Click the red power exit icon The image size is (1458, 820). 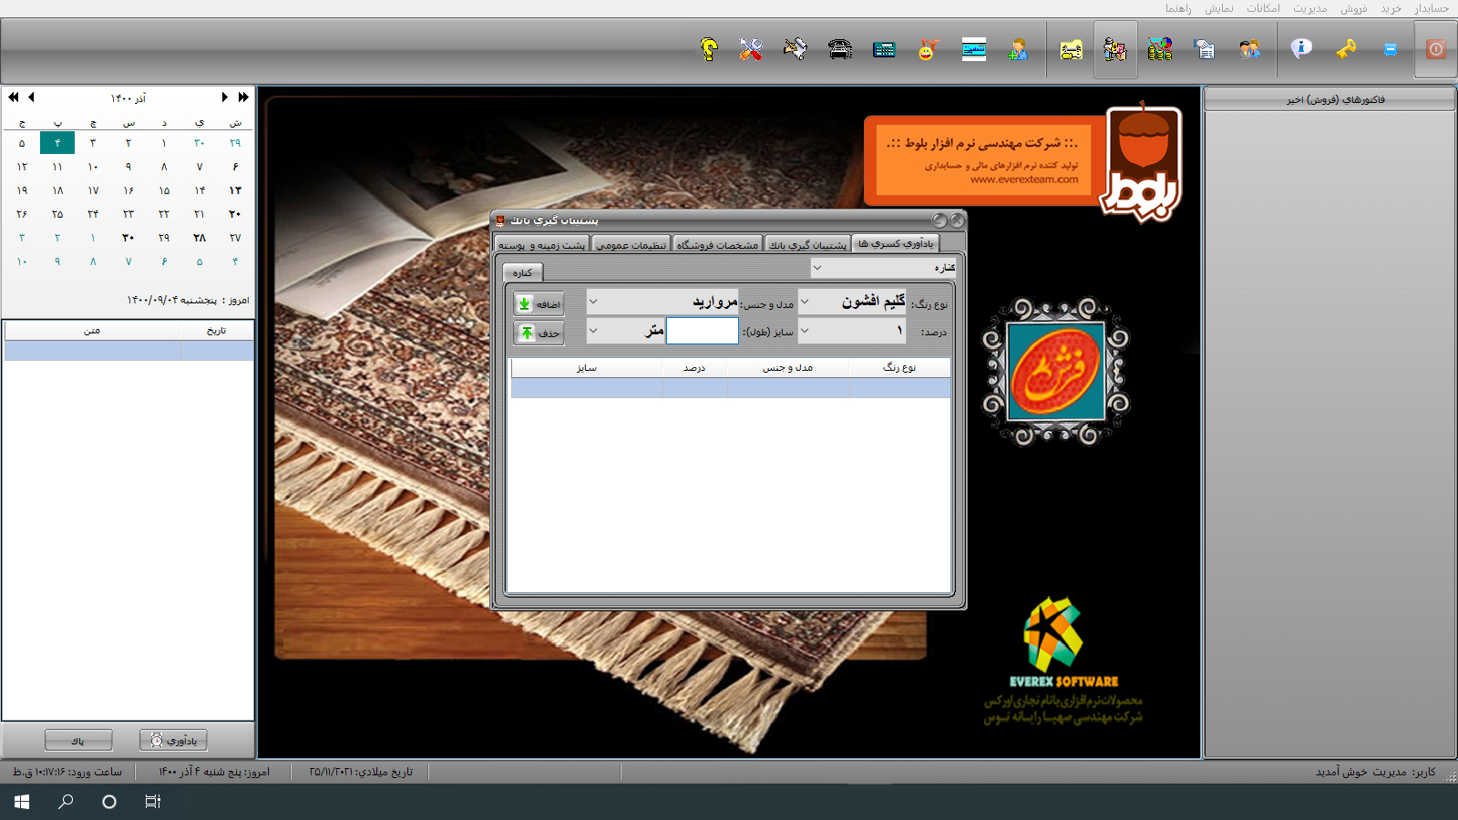tap(1435, 49)
